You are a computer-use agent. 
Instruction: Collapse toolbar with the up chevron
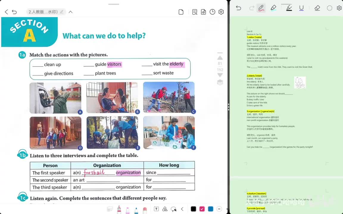tap(71, 12)
